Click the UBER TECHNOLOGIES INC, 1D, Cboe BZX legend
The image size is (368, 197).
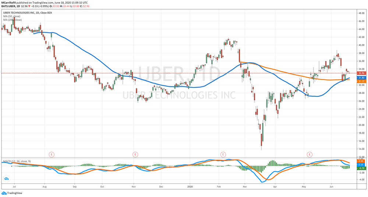coord(28,12)
